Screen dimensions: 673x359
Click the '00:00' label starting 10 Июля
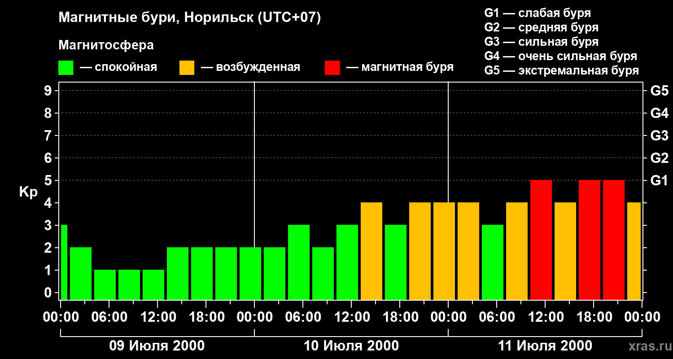tap(254, 317)
